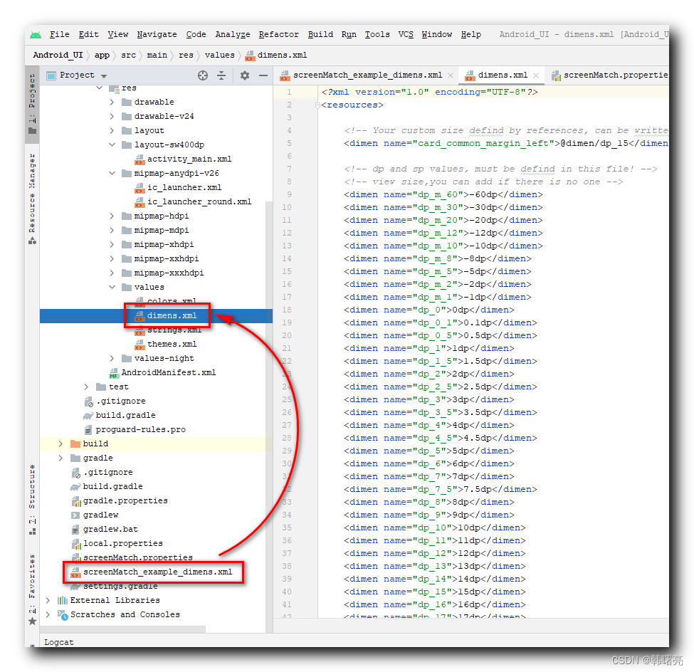Close the screenMatch_example_dimens.xml editor tab
This screenshot has height=672, width=694.
(448, 75)
